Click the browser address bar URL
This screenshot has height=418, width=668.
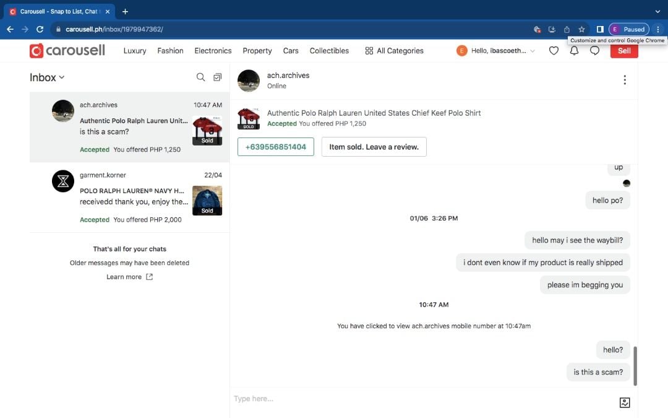pyautogui.click(x=114, y=30)
